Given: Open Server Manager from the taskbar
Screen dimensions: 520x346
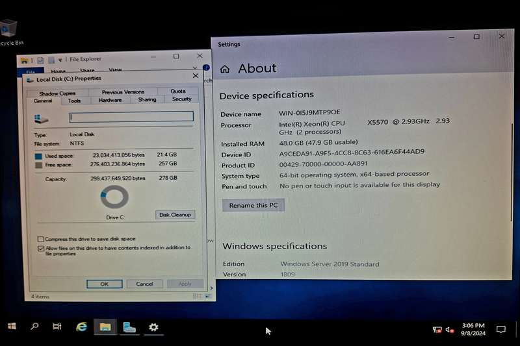Looking at the screenshot, I should (x=129, y=327).
